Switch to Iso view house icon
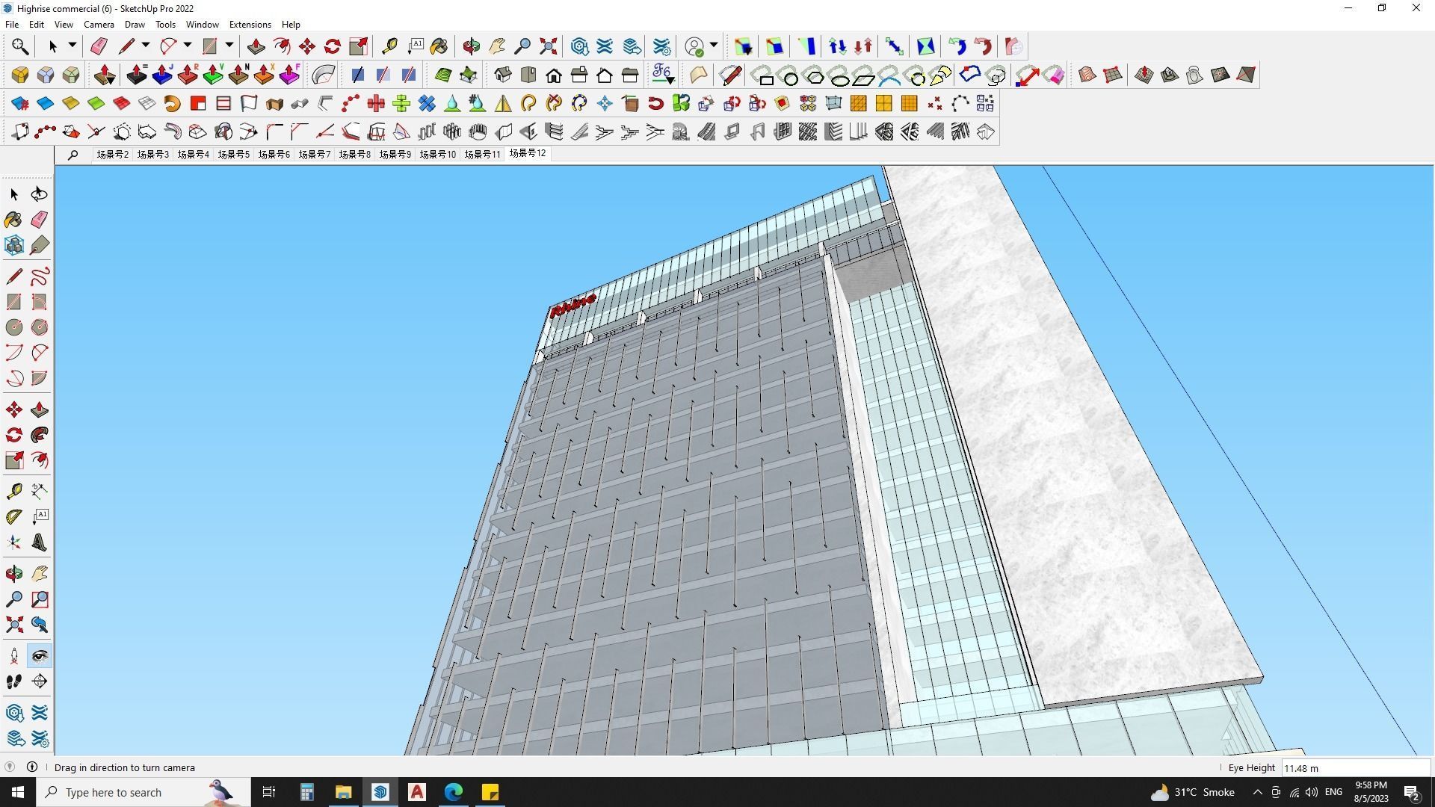Viewport: 1435px width, 807px height. point(503,75)
